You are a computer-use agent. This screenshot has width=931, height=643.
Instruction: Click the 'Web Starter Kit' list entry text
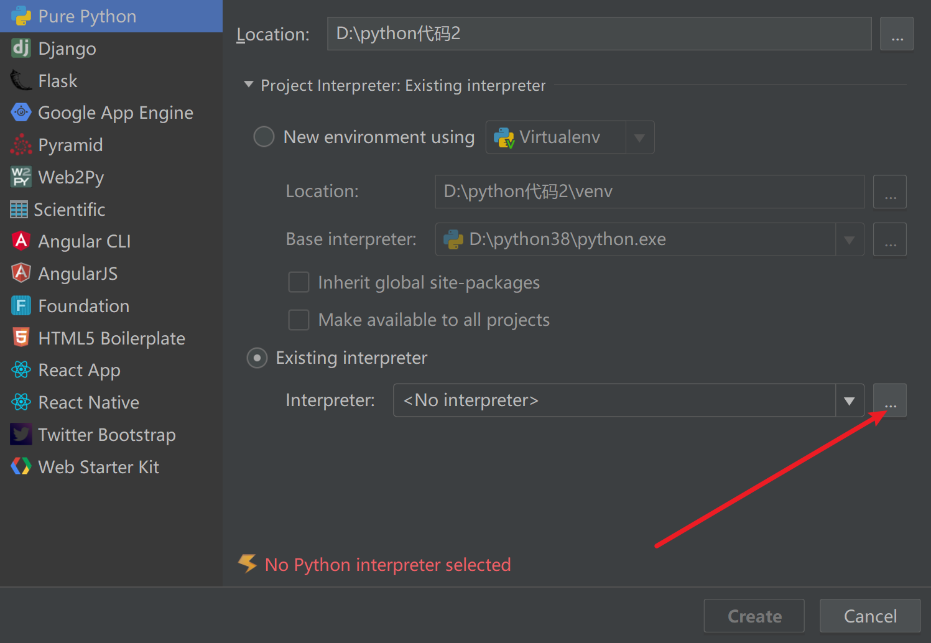click(x=99, y=467)
